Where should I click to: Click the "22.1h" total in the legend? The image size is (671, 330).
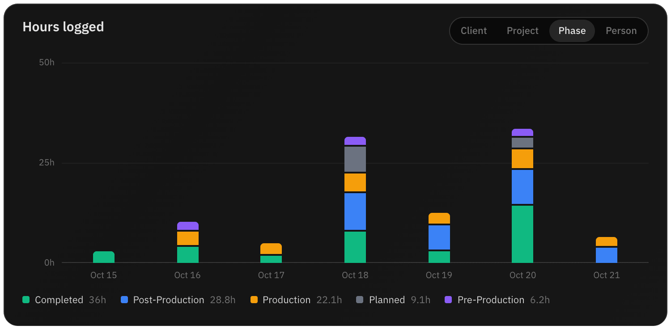(x=329, y=300)
